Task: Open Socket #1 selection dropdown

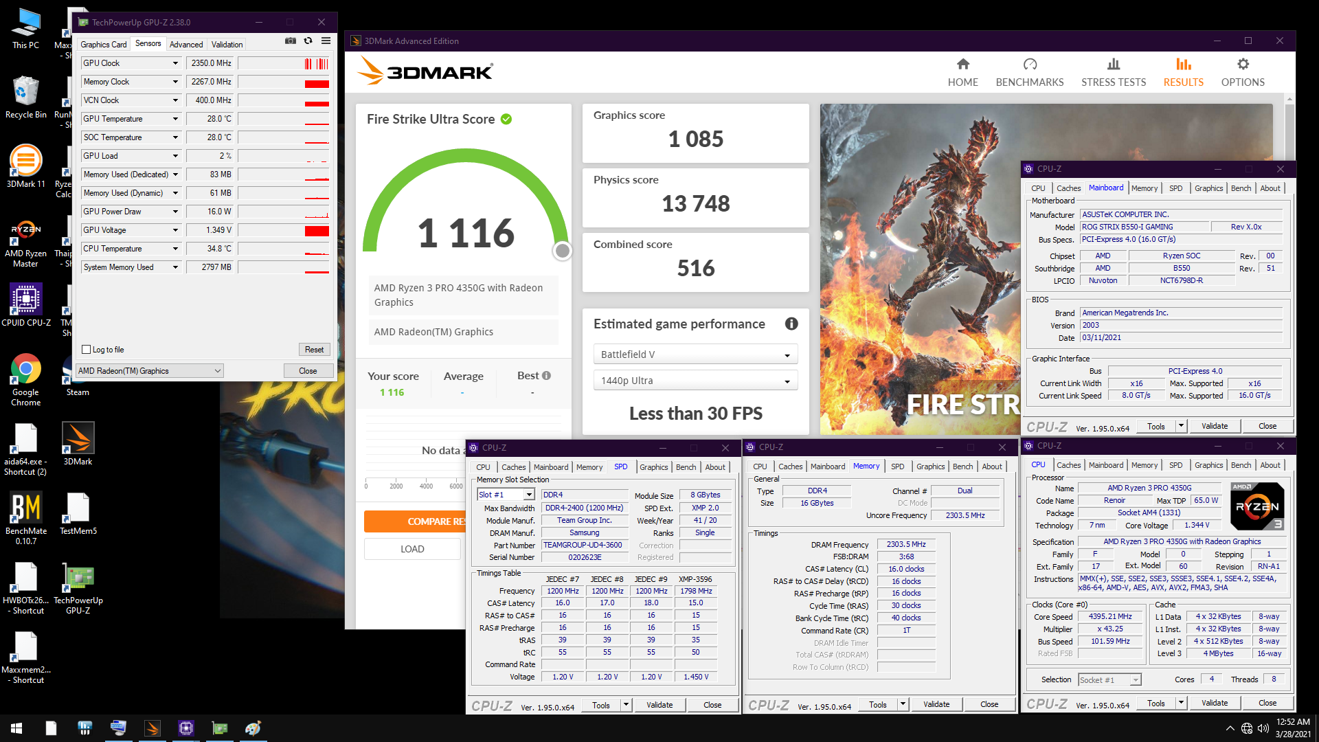Action: click(1109, 680)
